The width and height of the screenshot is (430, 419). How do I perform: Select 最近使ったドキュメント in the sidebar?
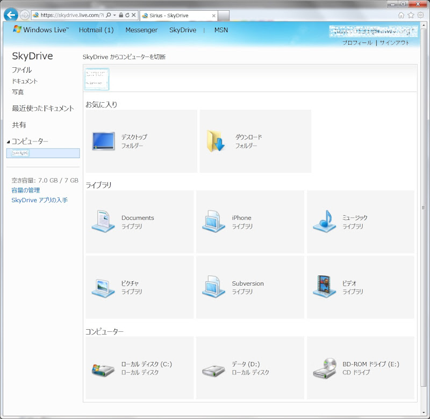point(43,109)
